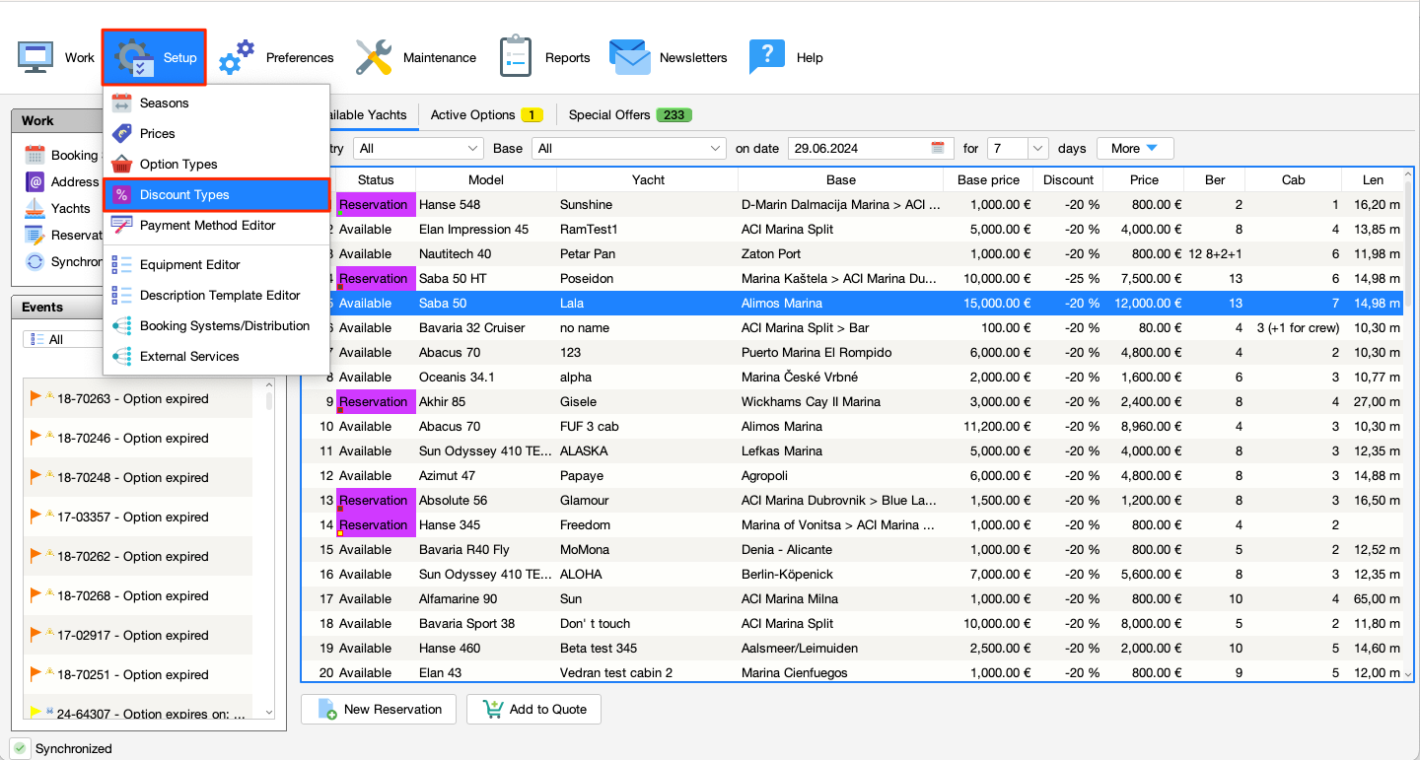Select event '18-70262 - Option expired'
Screen dimensions: 1420x760
(138, 556)
